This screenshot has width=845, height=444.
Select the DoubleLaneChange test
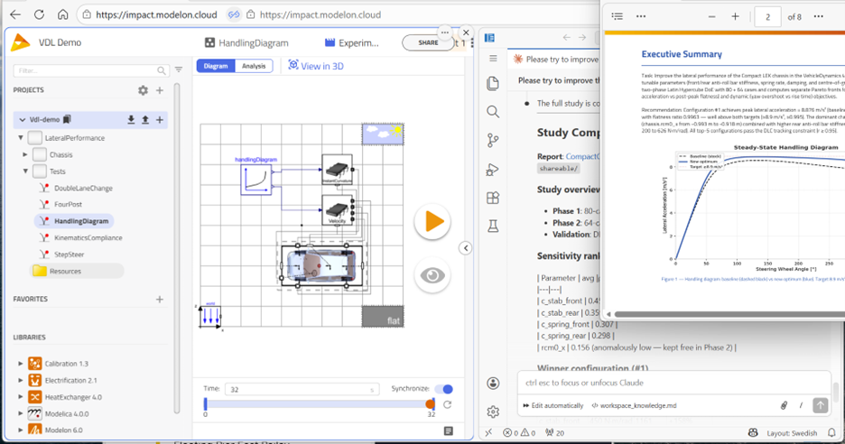click(x=83, y=188)
